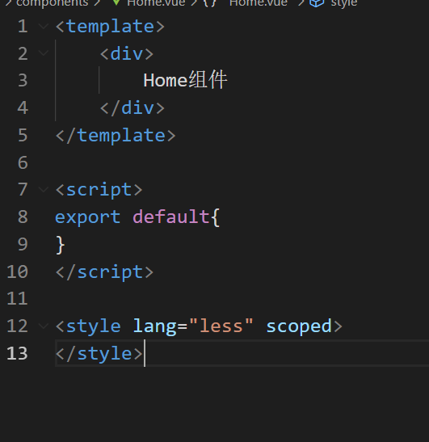This screenshot has height=442, width=429.
Task: Click the export keyword on line 8
Action: pyautogui.click(x=88, y=217)
